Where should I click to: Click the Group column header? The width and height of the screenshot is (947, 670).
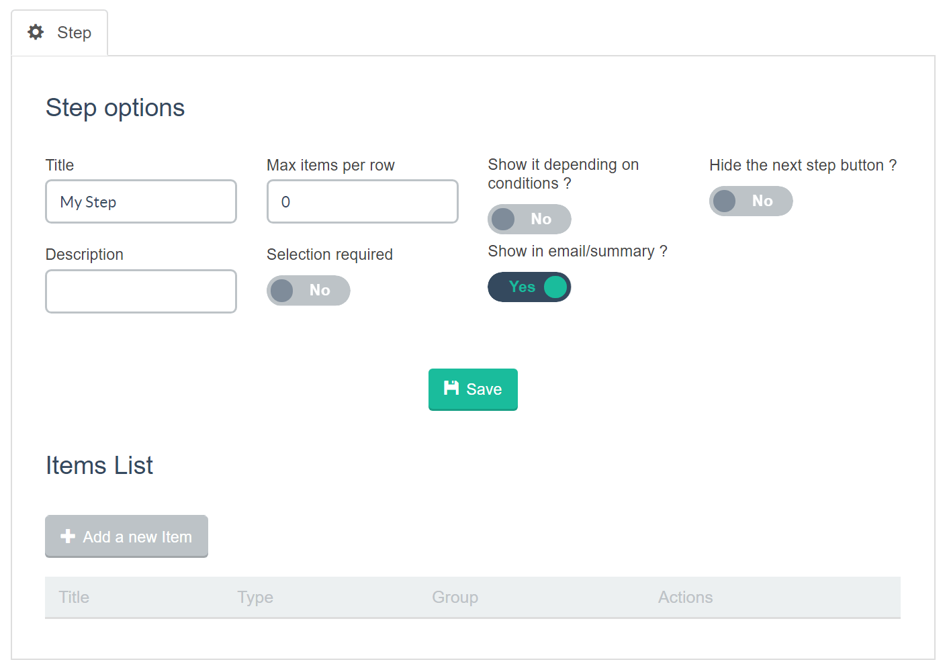[455, 597]
